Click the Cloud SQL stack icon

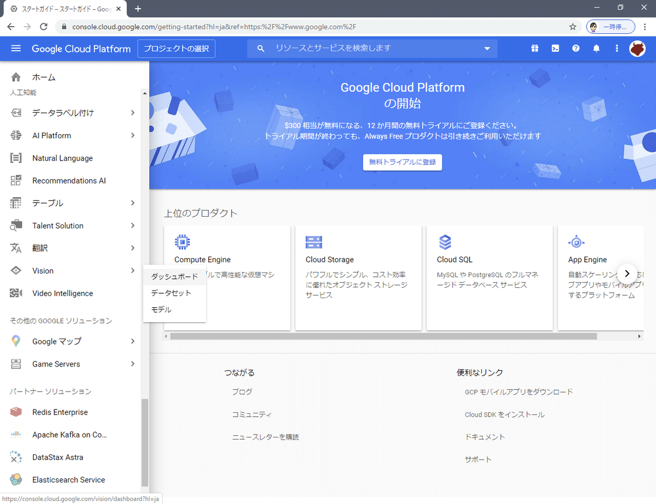[x=445, y=242]
